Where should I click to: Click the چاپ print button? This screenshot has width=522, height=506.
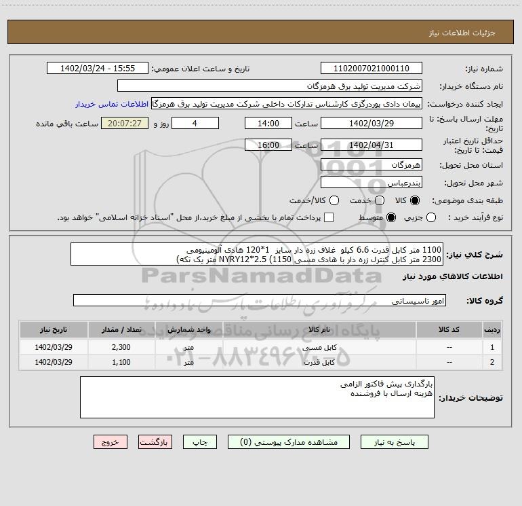coord(200,442)
